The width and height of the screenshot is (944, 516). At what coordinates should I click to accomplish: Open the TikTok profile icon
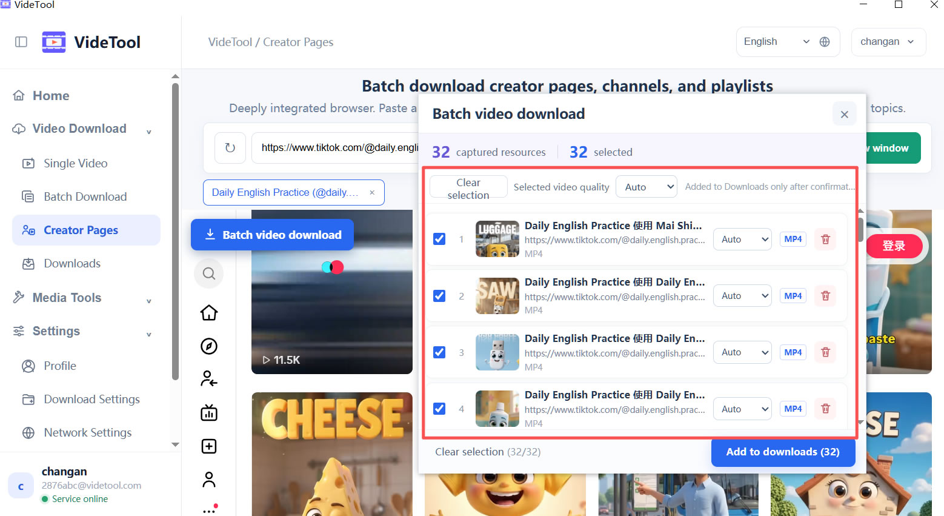point(209,480)
